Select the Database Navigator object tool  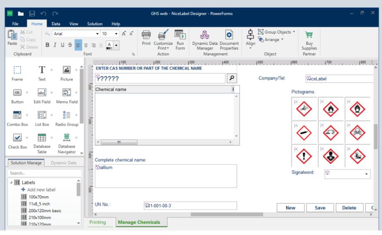pos(67,143)
